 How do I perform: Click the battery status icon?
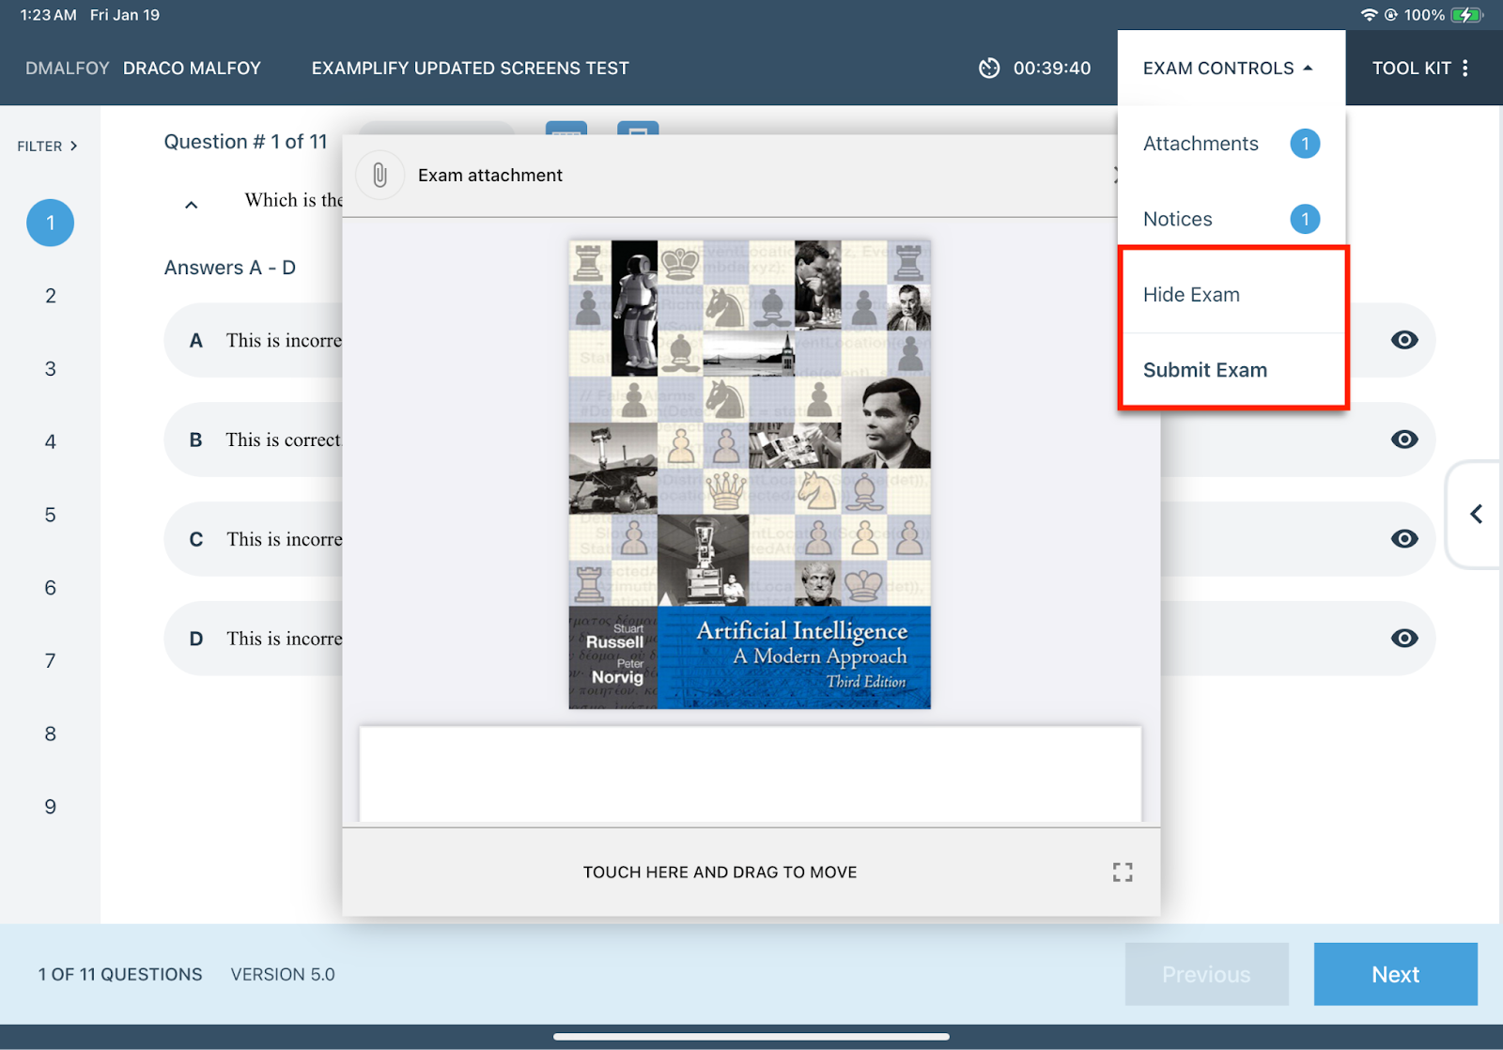(1466, 15)
